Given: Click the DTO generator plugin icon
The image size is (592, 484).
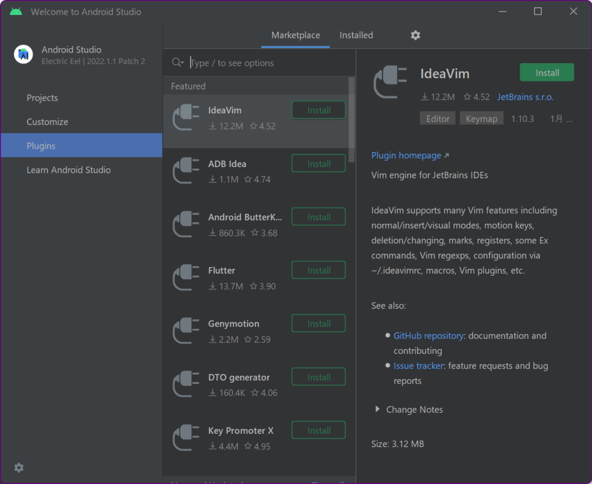Looking at the screenshot, I should [x=186, y=385].
